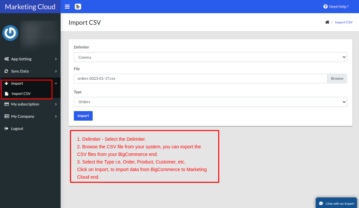Click the Sync Data refresh icon
Image resolution: width=359 pixels, height=208 pixels.
coord(6,71)
